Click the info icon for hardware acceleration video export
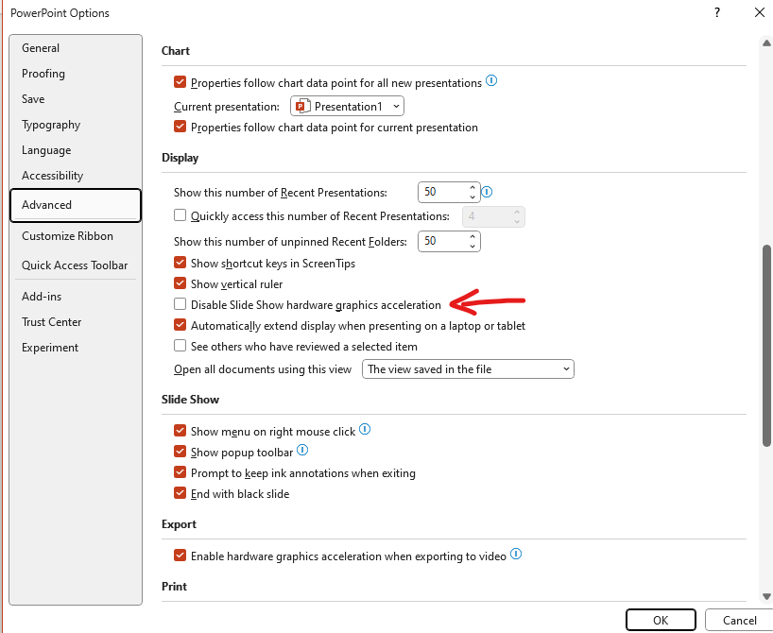This screenshot has height=633, width=773. click(x=516, y=556)
